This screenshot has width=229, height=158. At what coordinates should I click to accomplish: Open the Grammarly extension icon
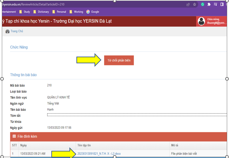(x=203, y=4)
